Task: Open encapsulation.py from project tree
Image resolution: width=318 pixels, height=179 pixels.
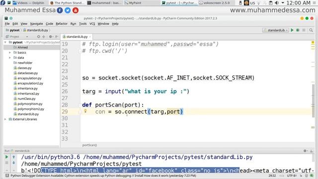Action: 27,78
